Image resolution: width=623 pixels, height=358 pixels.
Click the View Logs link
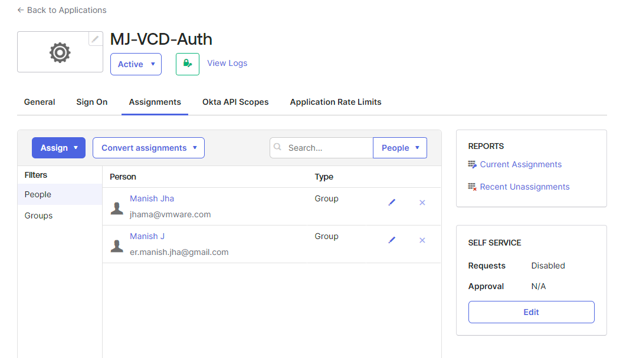tap(227, 63)
